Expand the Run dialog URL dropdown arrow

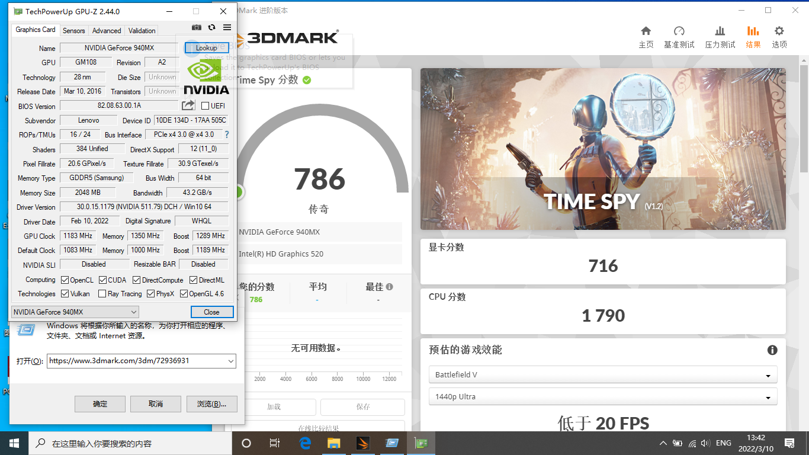[230, 361]
